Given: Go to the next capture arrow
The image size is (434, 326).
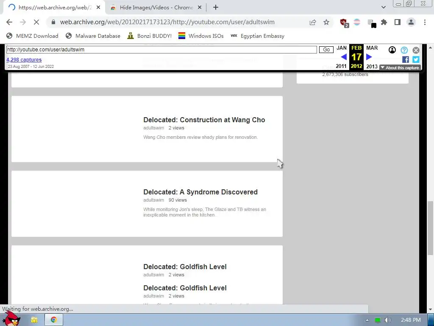Looking at the screenshot, I should (x=369, y=57).
